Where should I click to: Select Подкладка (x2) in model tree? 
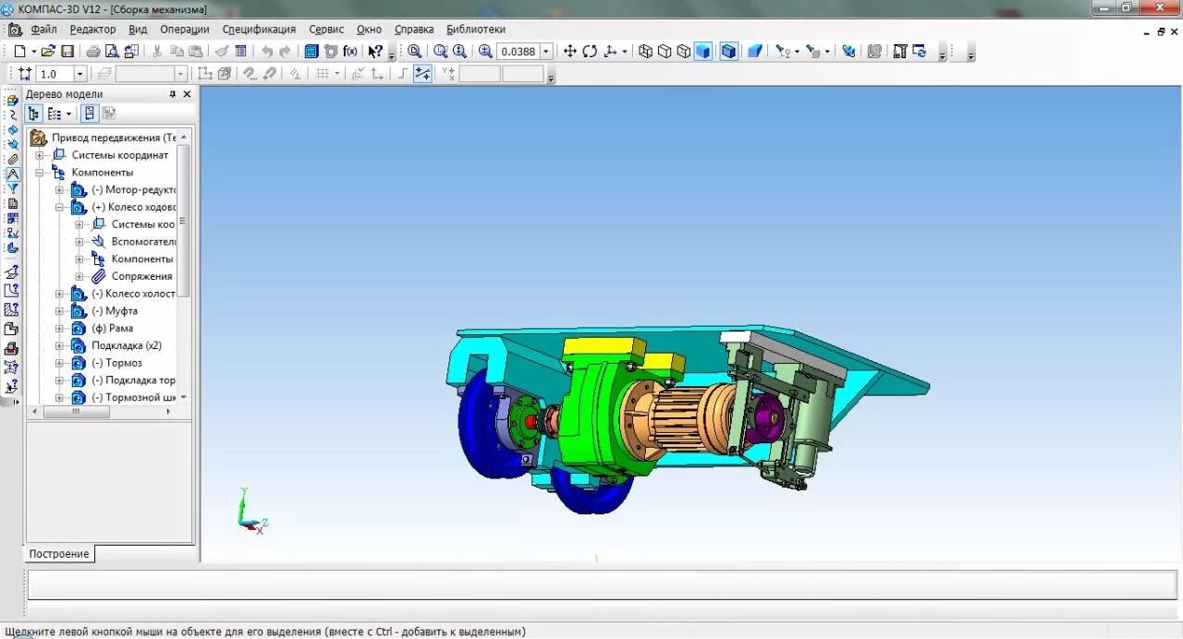[x=127, y=345]
